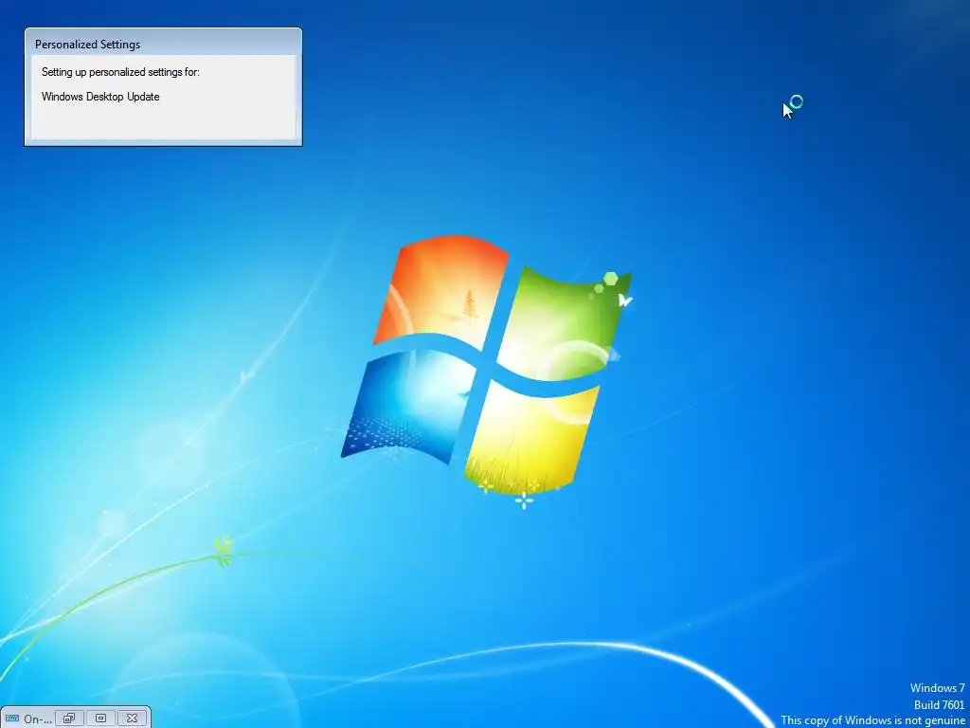Click the "Windows Desktop Update" text
This screenshot has height=728, width=970.
point(100,97)
